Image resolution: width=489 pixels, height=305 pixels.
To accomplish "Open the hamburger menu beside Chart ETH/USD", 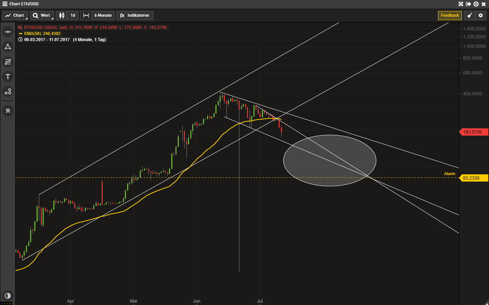I will click(5, 4).
